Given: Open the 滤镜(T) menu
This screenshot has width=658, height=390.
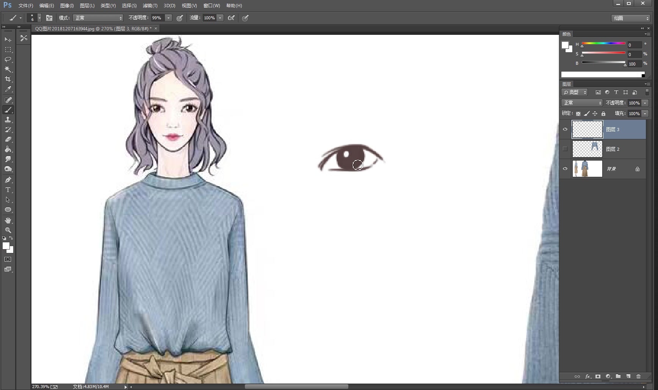Looking at the screenshot, I should click(150, 6).
